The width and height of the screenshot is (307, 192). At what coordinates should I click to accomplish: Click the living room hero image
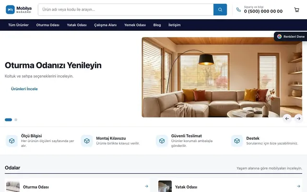(x=222, y=77)
